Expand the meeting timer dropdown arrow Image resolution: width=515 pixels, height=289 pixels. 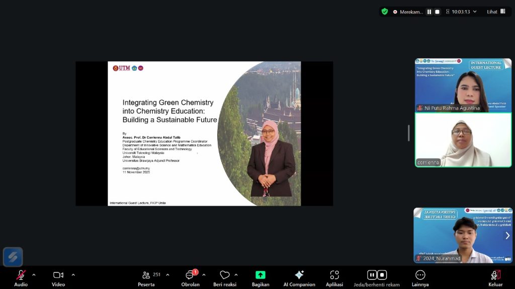coord(475,12)
